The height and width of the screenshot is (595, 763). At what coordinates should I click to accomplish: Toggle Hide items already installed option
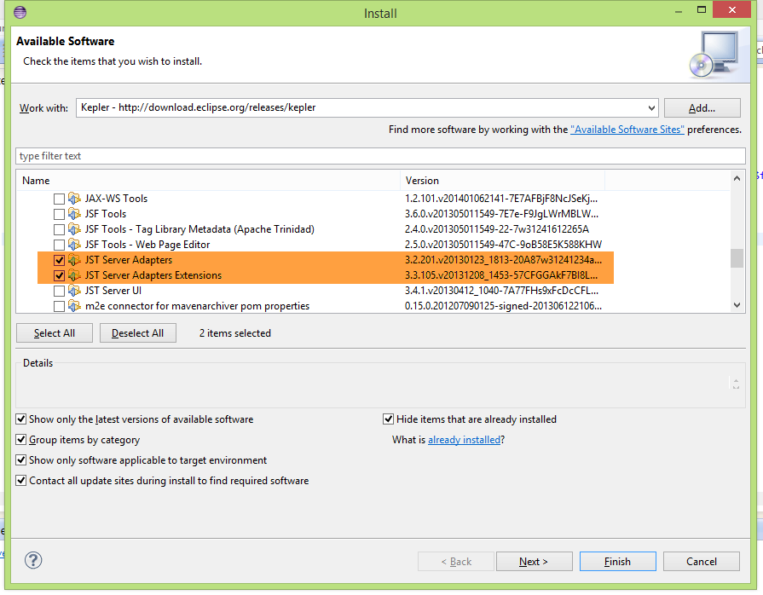388,419
